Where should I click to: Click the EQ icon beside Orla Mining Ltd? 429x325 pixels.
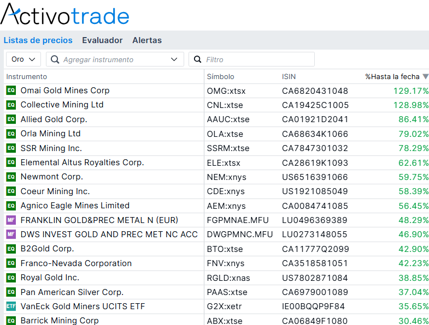tap(11, 134)
